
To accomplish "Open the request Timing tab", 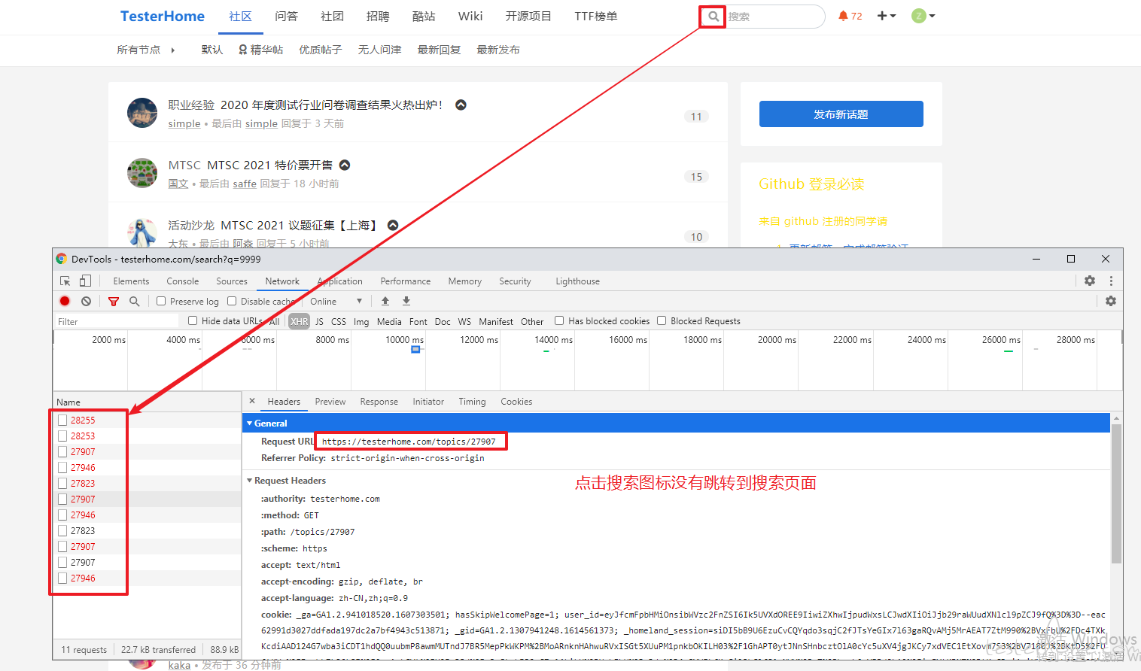I will [473, 402].
